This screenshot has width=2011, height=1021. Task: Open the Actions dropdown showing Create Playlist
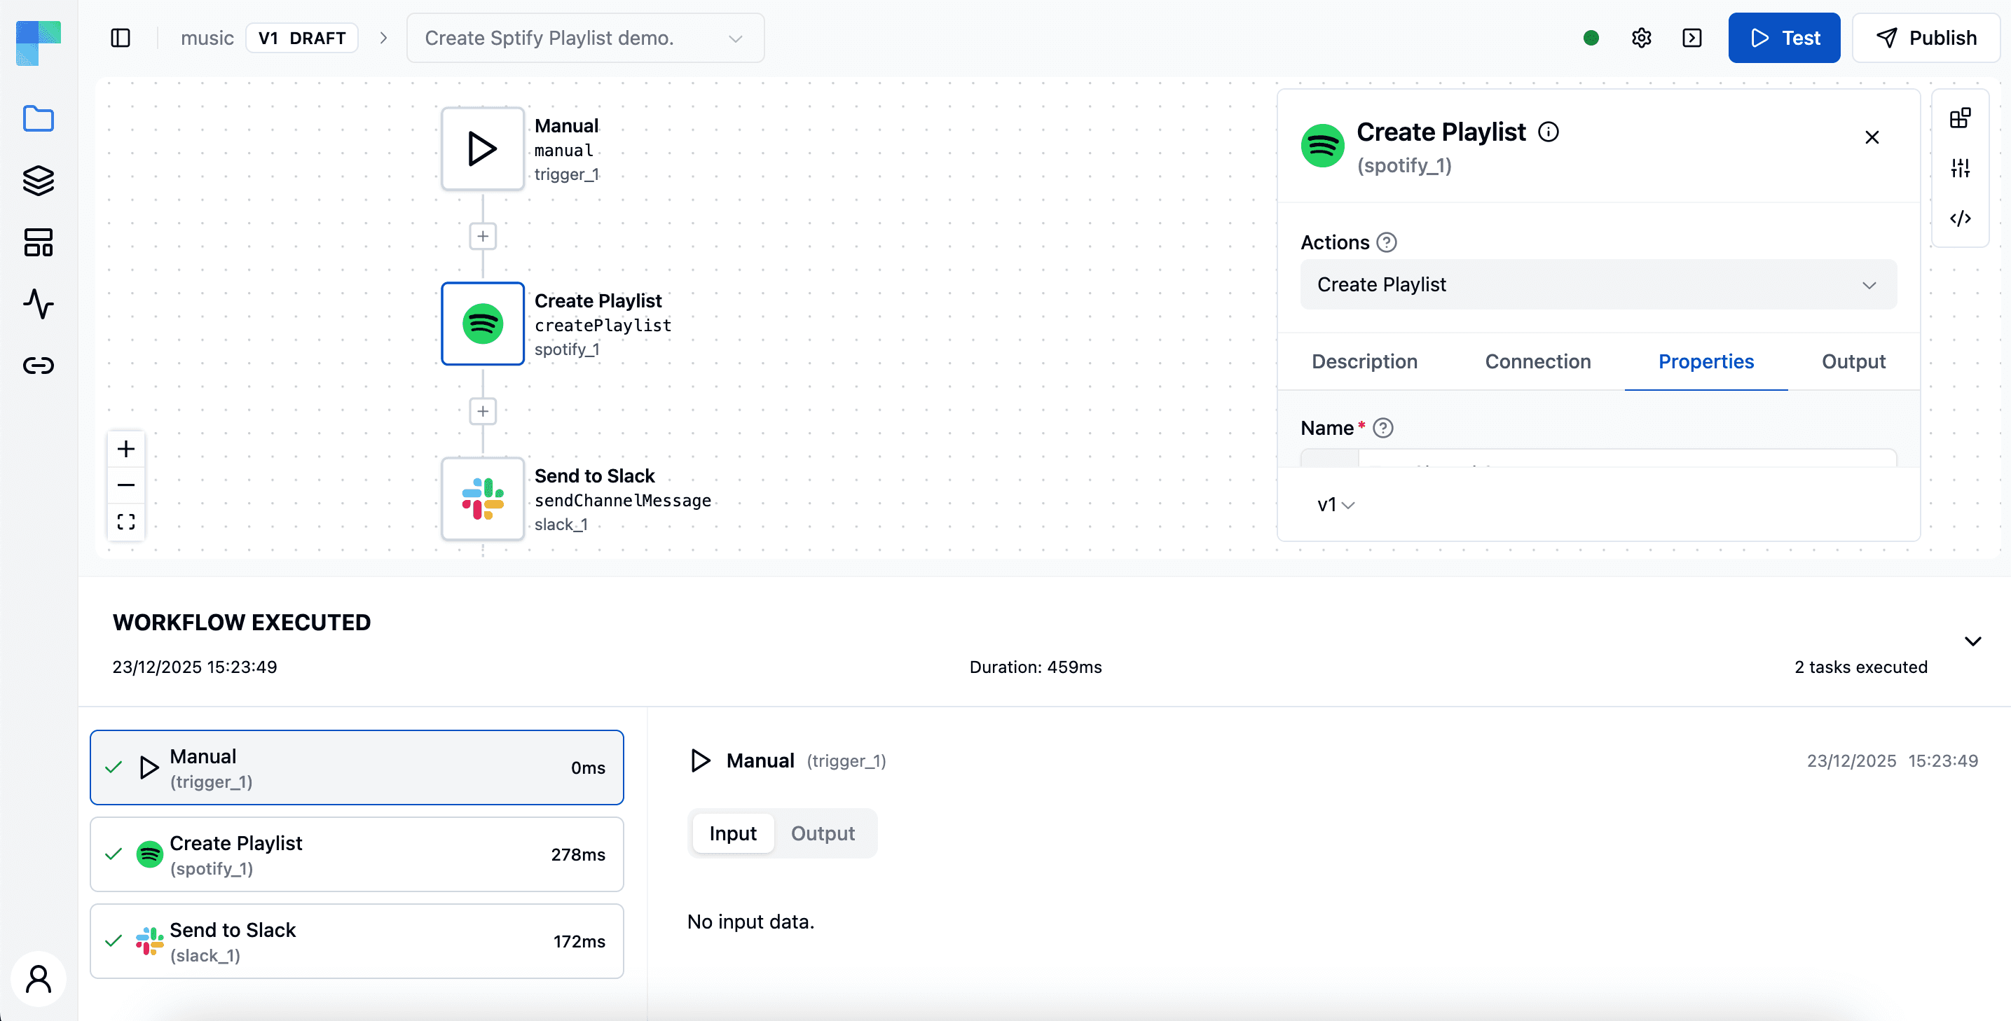pyautogui.click(x=1598, y=285)
